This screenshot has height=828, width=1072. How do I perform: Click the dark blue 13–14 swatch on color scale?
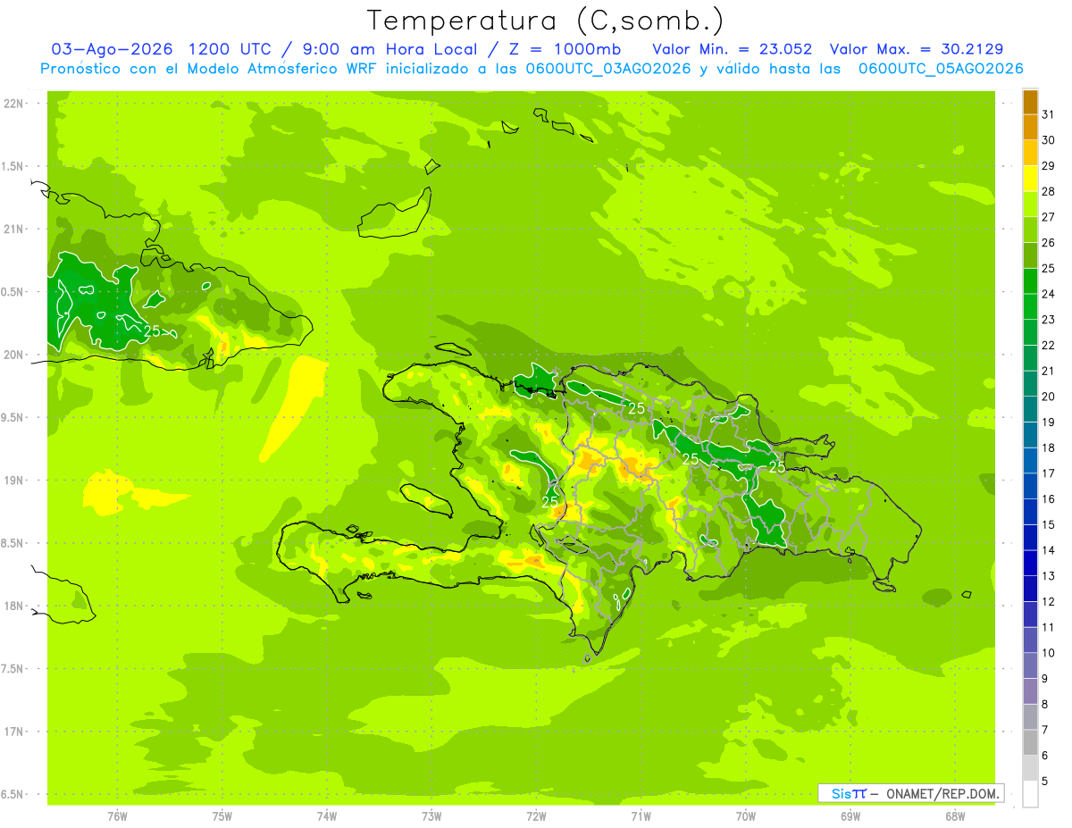[1030, 564]
